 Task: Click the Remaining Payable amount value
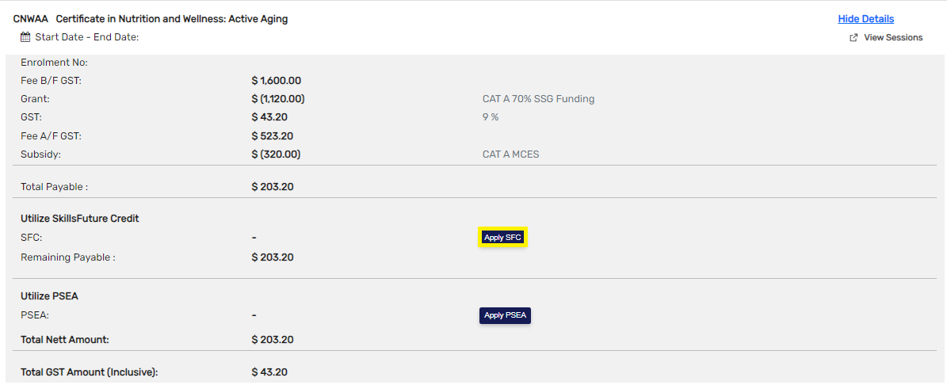click(x=272, y=257)
